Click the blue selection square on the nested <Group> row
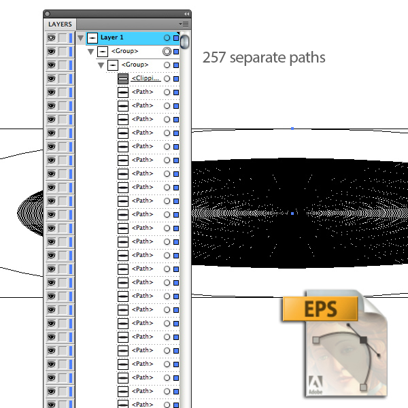The width and height of the screenshot is (408, 408). (176, 65)
